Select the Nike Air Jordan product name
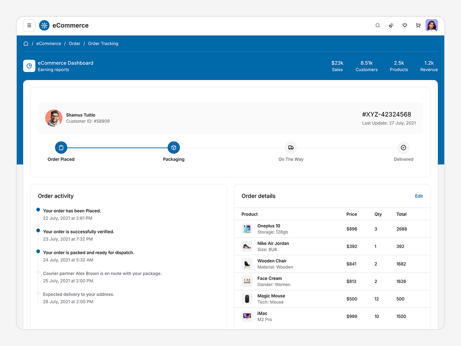This screenshot has height=346, width=461. point(273,243)
